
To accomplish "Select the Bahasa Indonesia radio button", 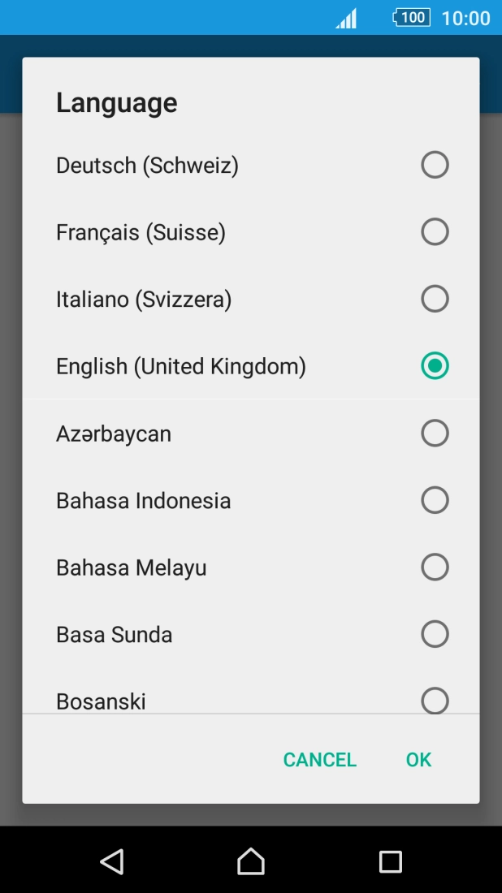I will tap(435, 500).
